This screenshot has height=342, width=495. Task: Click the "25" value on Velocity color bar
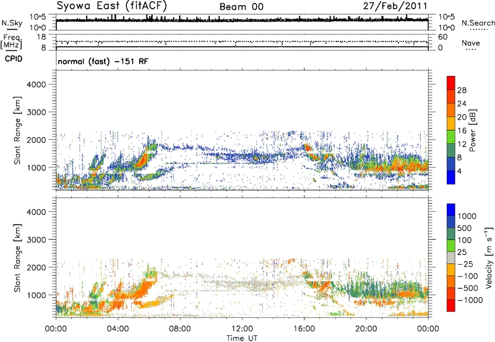tap(462, 252)
